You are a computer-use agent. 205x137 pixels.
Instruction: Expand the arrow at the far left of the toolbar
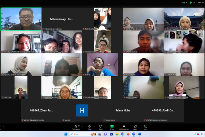pos(3,126)
